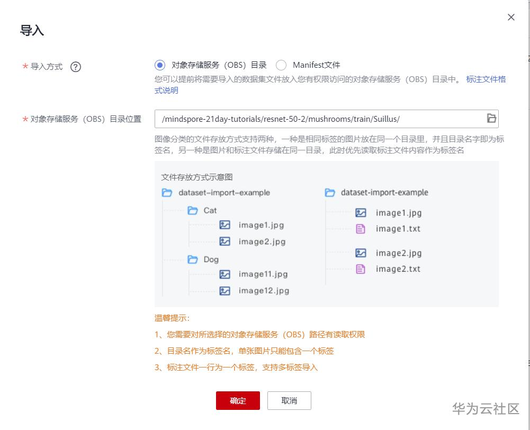The width and height of the screenshot is (530, 430).
Task: Click the image1.txt text file icon
Action: (x=362, y=229)
